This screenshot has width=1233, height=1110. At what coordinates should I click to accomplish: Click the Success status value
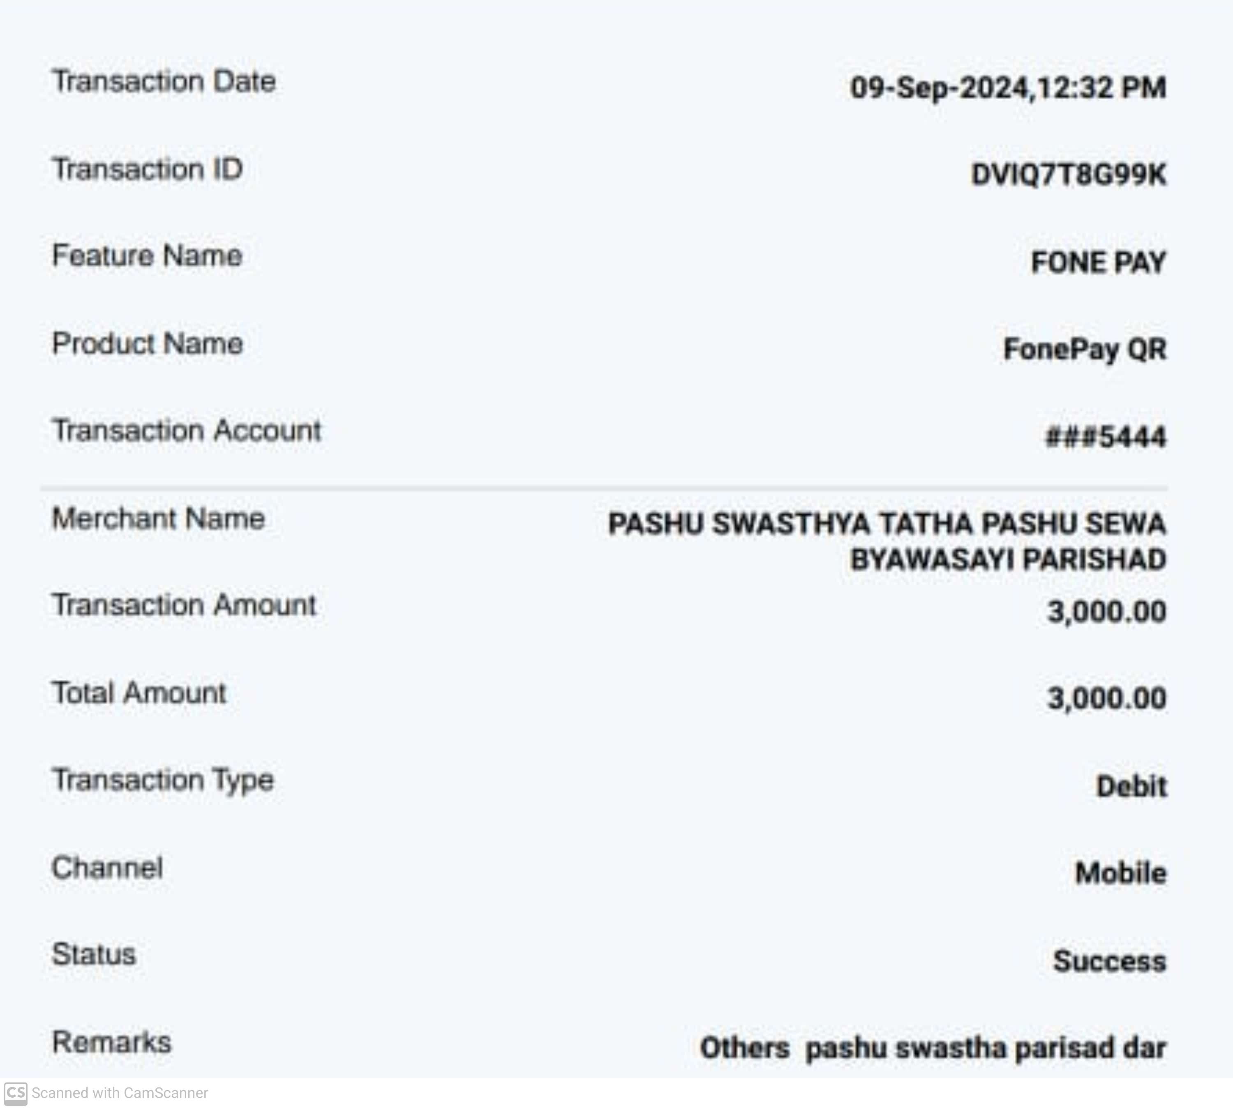point(1110,961)
